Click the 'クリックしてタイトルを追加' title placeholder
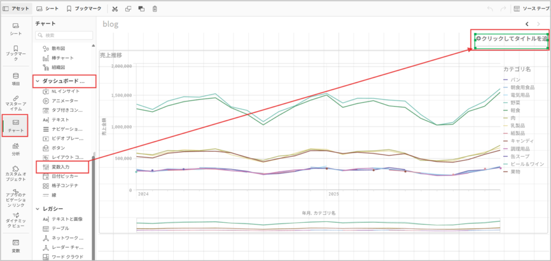Viewport: 551px width, 261px height. coord(512,39)
